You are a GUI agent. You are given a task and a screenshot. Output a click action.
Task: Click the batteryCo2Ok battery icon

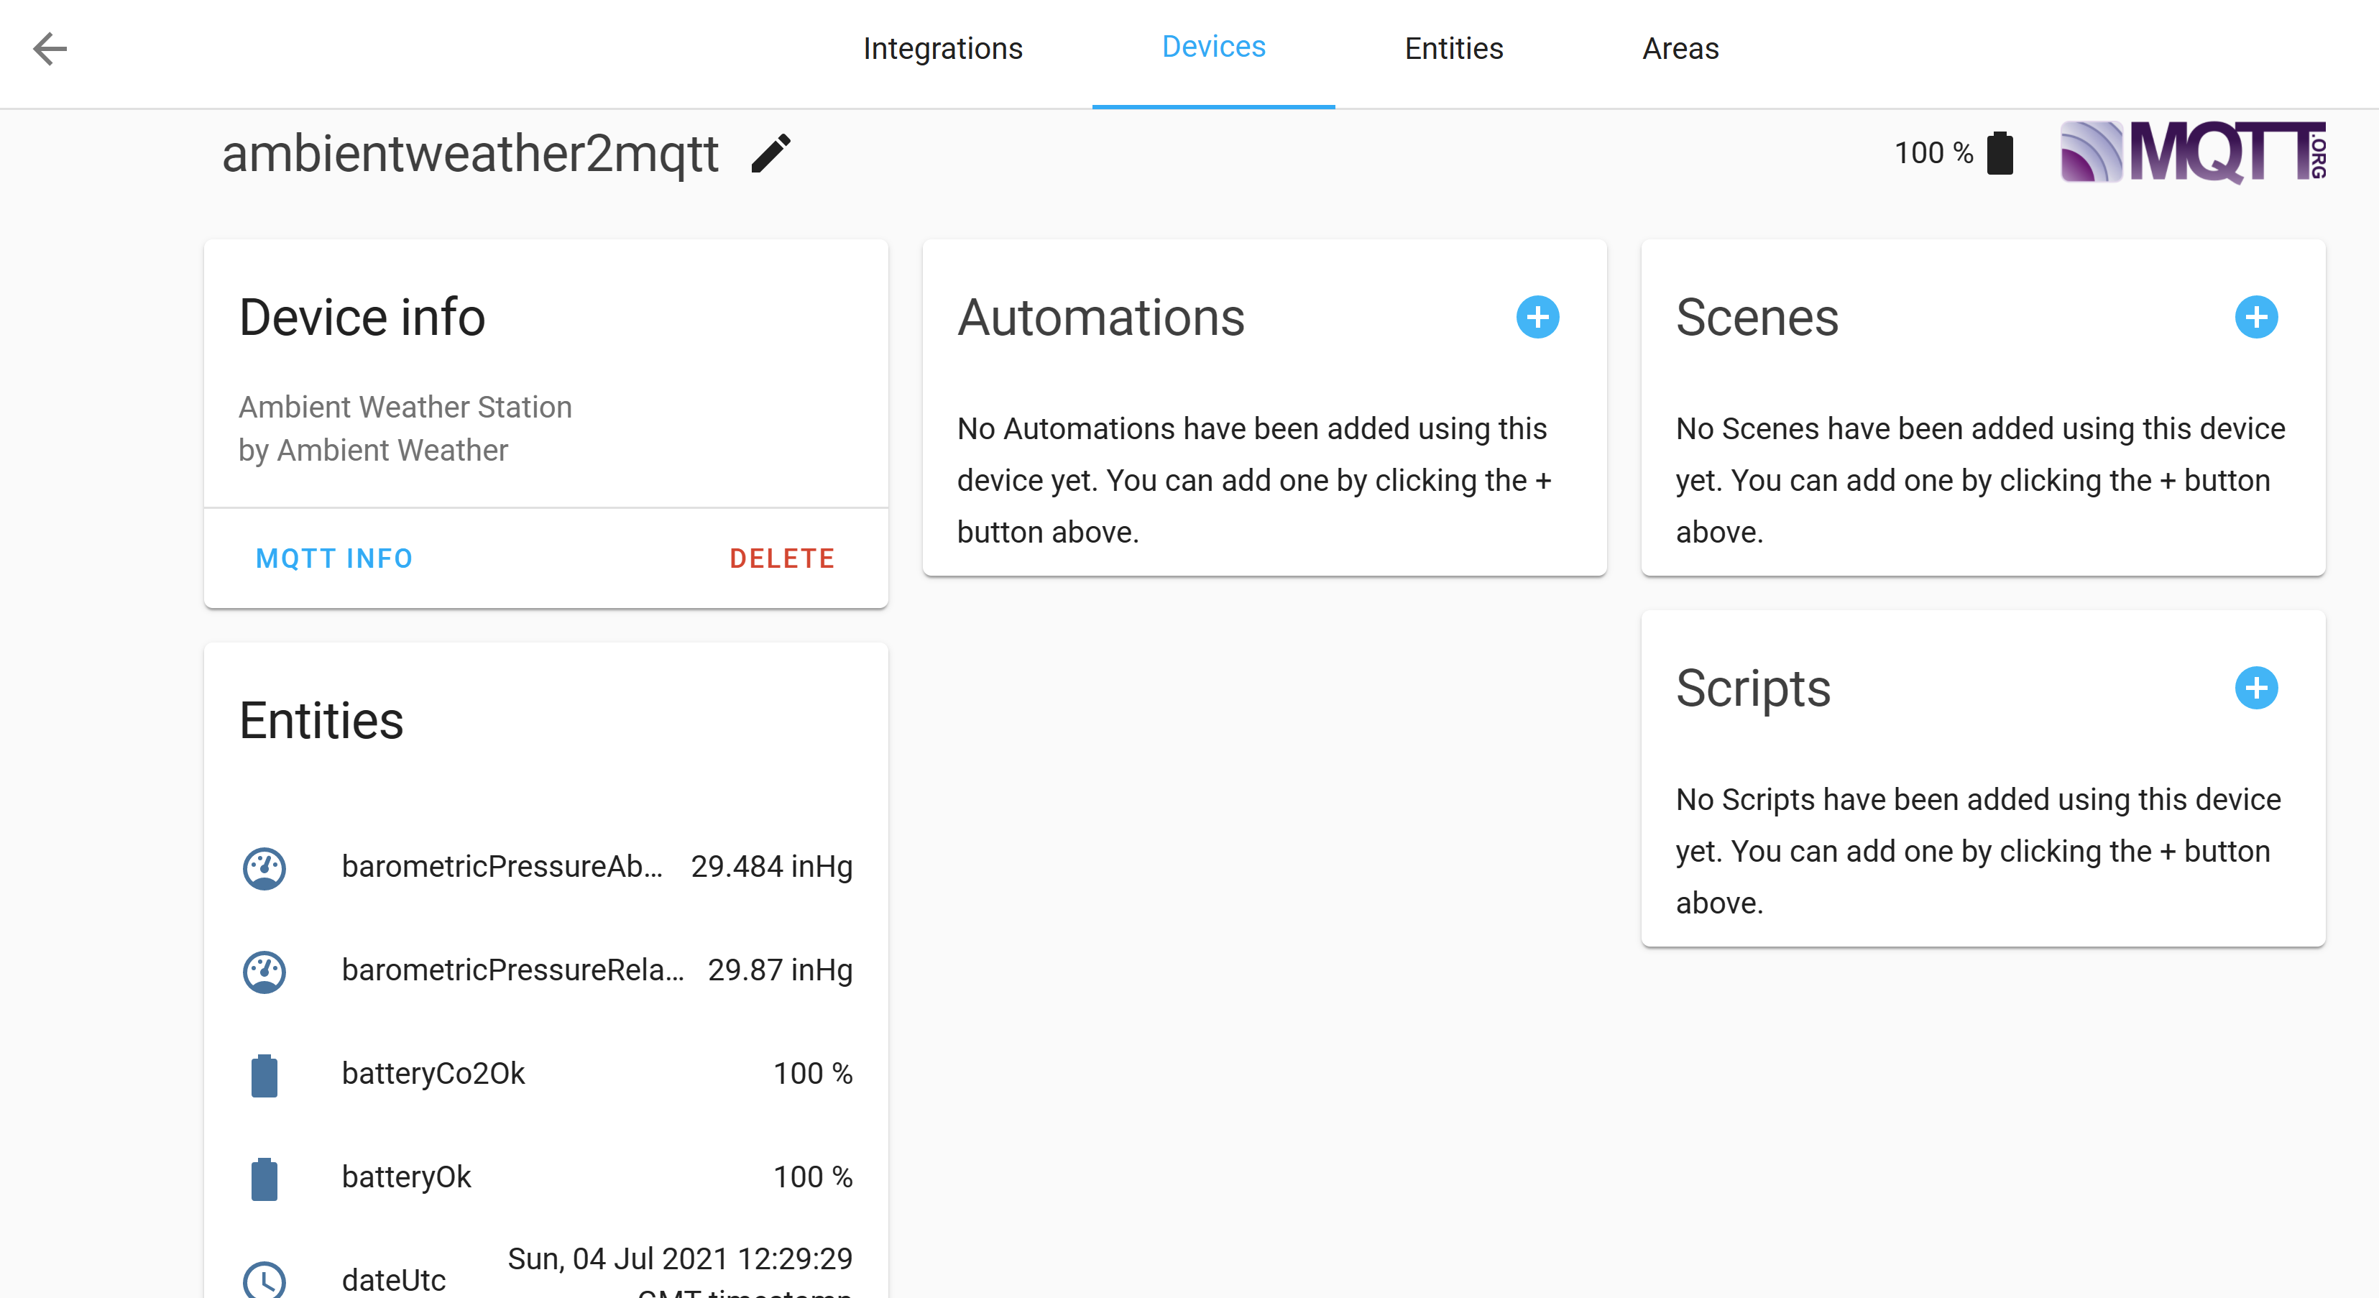[264, 1074]
